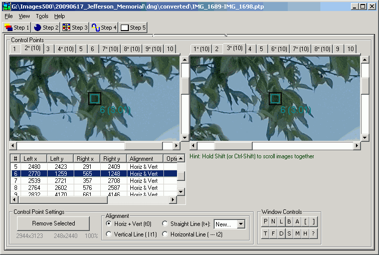The width and height of the screenshot is (379, 255).
Task: Click the B window control button
Action: 289,221
